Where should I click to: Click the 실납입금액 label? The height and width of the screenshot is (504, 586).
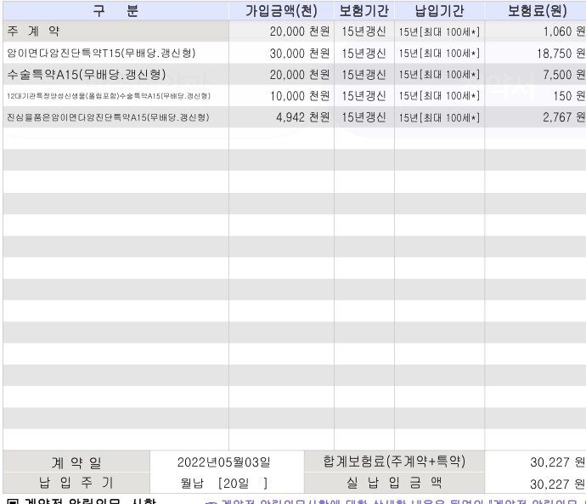[394, 482]
